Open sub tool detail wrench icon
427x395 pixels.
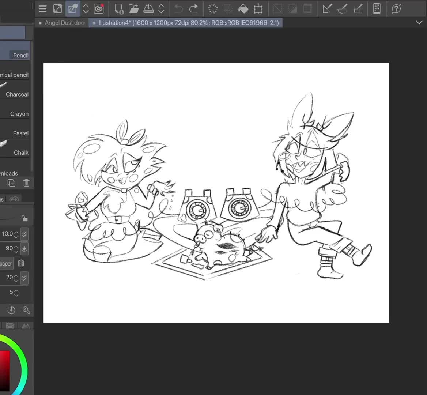26,310
